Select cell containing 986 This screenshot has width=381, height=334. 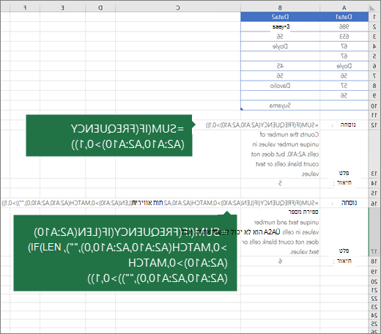(x=344, y=26)
